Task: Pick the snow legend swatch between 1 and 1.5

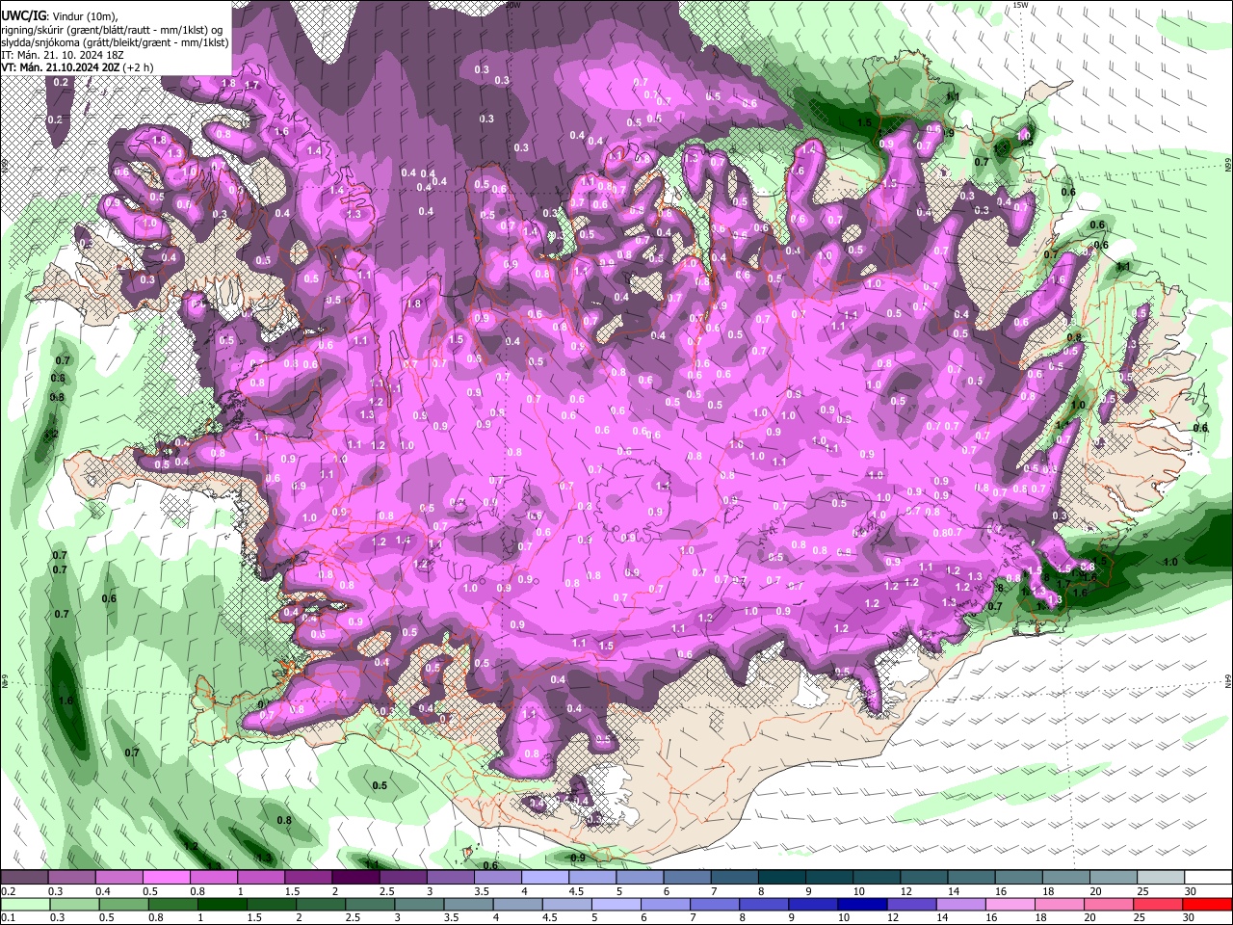Action: tap(260, 878)
